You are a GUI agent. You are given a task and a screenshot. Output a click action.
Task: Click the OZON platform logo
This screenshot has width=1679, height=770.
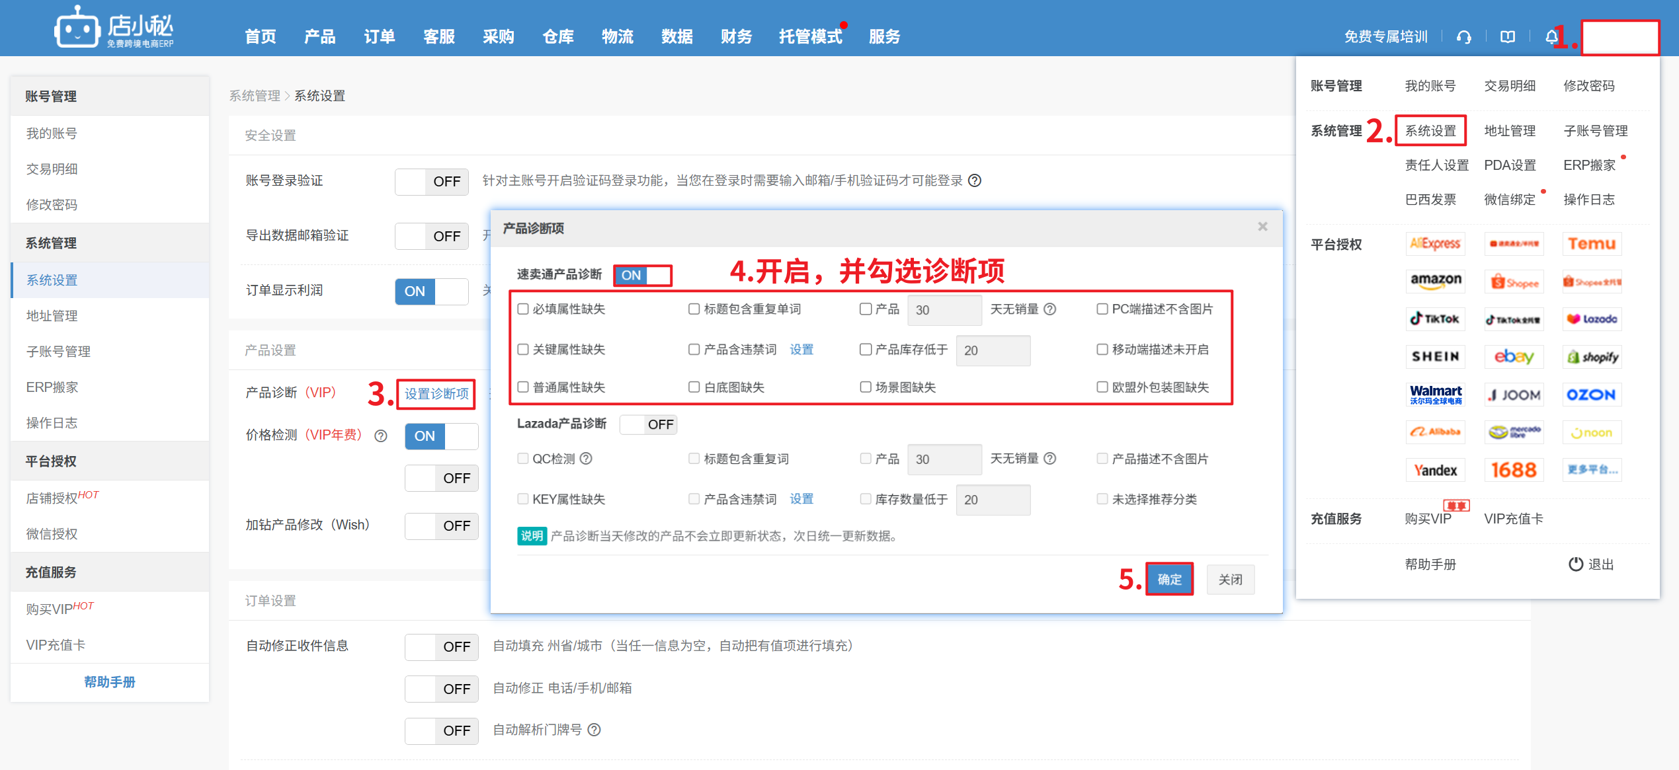(x=1592, y=395)
